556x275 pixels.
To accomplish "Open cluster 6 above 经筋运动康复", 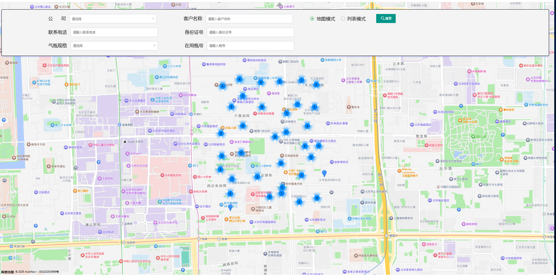I will (x=262, y=107).
